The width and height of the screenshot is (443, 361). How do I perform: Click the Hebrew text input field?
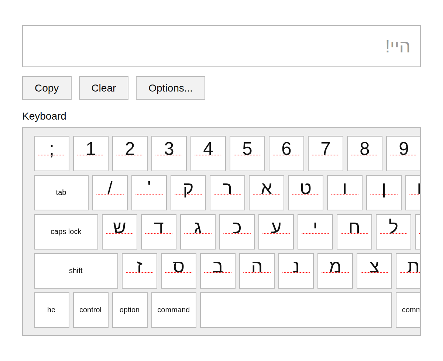(221, 46)
